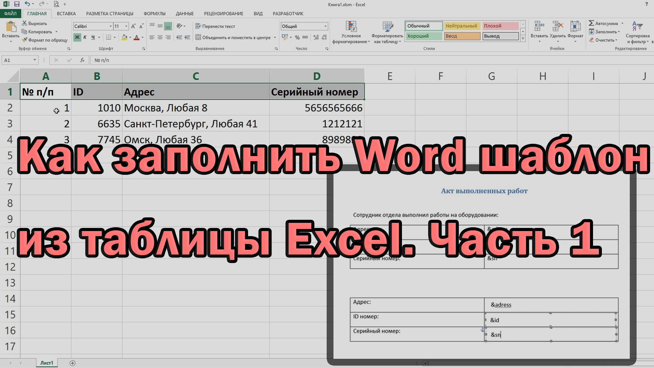Open Font group dialog launcher
Screen dimensions: 654x368
pos(143,49)
